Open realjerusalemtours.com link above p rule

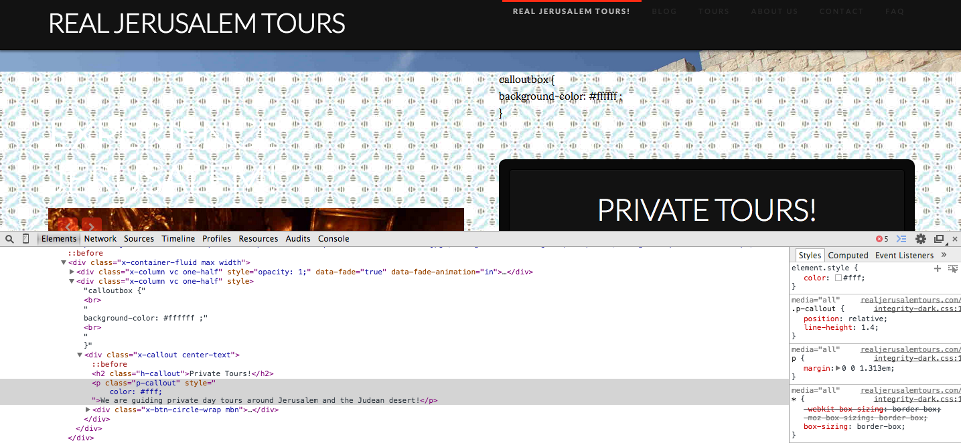point(911,350)
